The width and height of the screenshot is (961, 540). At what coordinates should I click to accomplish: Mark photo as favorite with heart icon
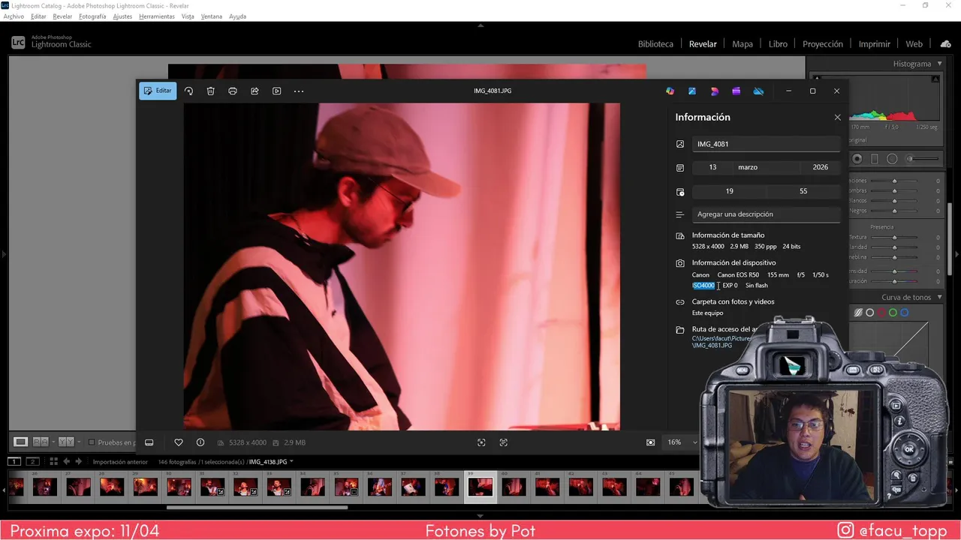[x=179, y=442]
